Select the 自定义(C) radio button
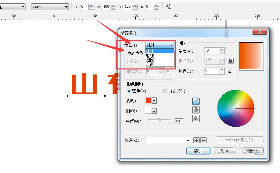 [x=165, y=91]
